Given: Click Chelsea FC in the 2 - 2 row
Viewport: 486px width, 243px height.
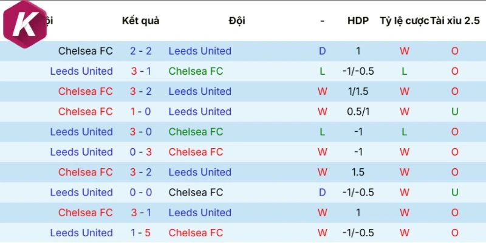Looking at the screenshot, I should (86, 51).
